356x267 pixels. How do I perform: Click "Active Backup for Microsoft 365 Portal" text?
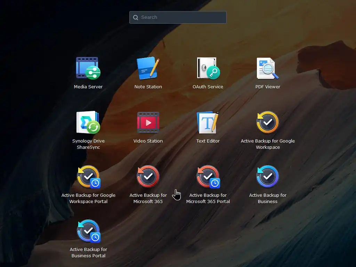click(x=208, y=198)
